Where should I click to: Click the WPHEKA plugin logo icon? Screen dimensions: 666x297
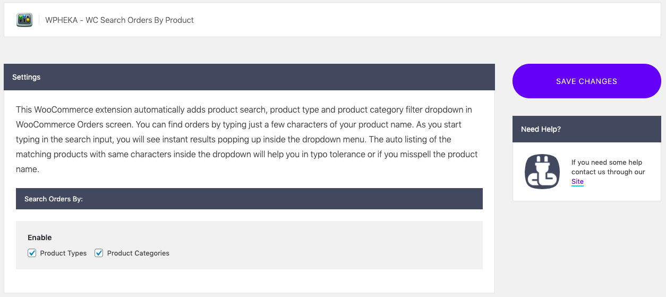coord(24,20)
